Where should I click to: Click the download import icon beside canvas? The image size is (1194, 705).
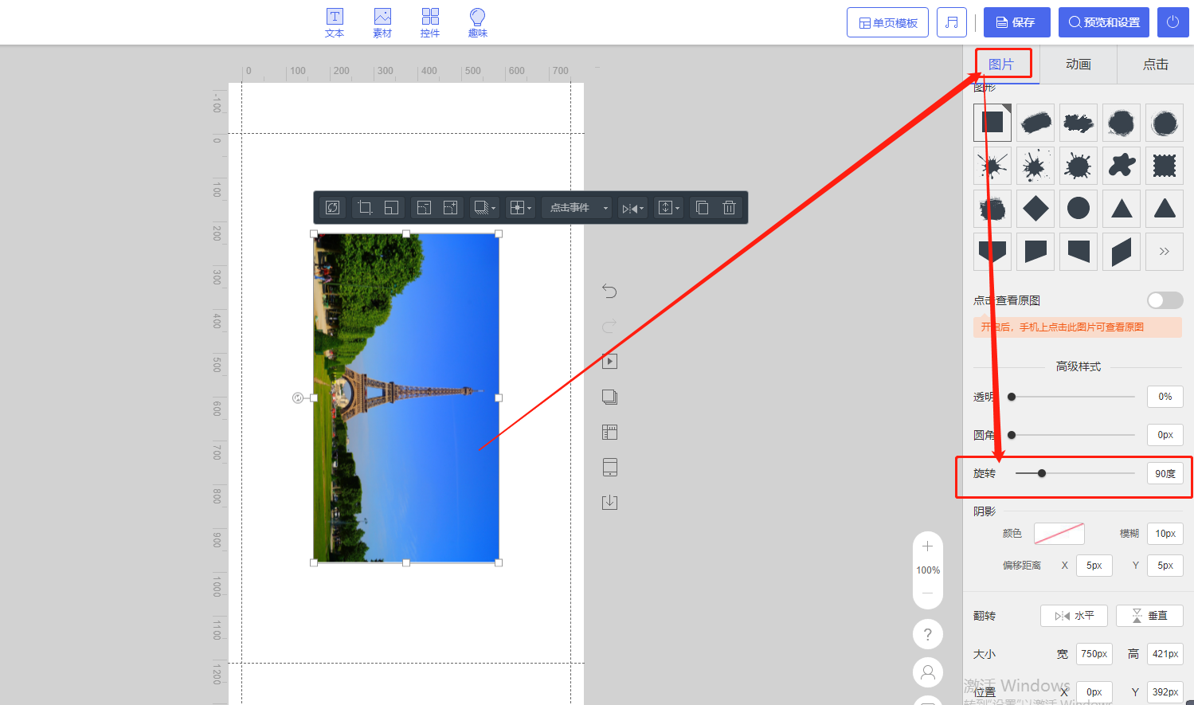coord(609,502)
